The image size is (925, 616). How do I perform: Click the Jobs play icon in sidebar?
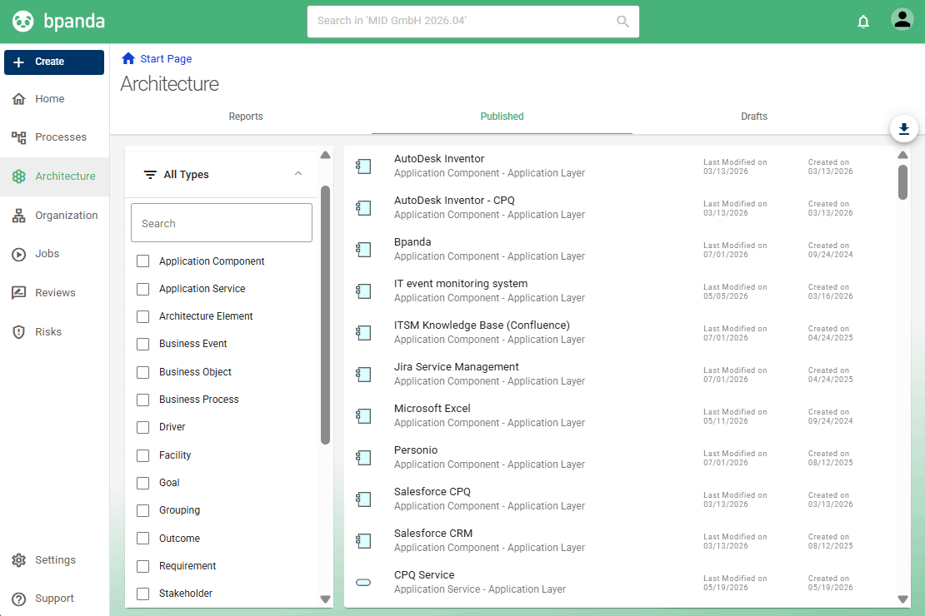(x=19, y=254)
